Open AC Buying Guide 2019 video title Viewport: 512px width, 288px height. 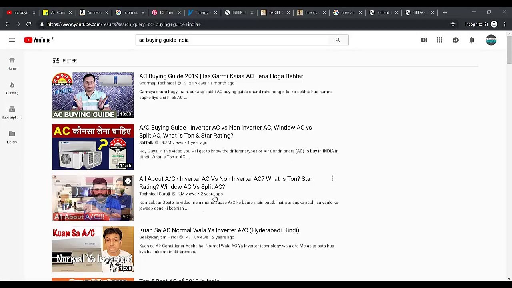click(x=221, y=76)
